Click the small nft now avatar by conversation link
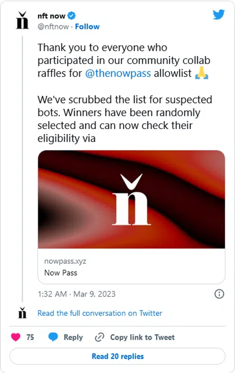235x373 pixels. [22, 313]
